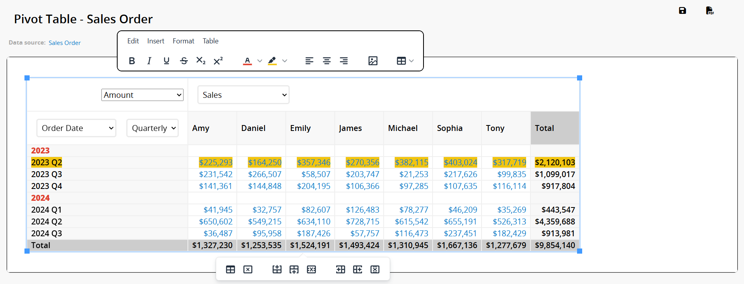The height and width of the screenshot is (284, 744).
Task: Delete the current column icon
Action: (x=375, y=269)
